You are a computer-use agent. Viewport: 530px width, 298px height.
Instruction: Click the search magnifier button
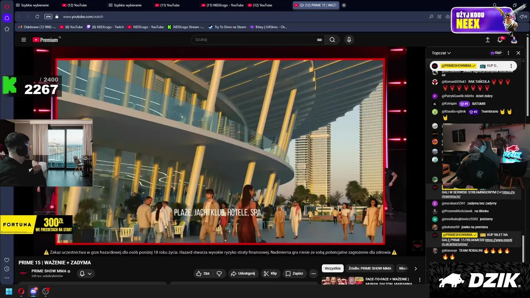pyautogui.click(x=332, y=40)
